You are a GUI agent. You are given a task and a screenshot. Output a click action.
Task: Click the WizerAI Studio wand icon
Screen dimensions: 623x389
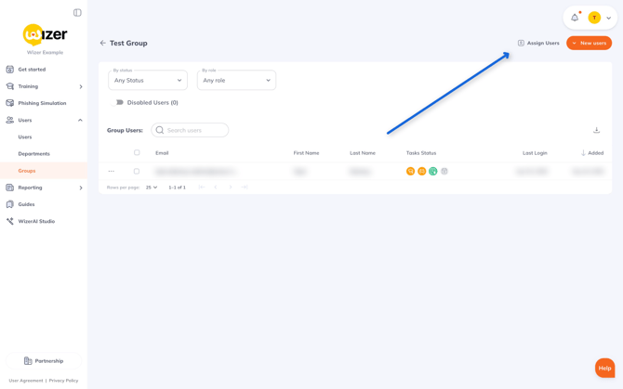(10, 221)
